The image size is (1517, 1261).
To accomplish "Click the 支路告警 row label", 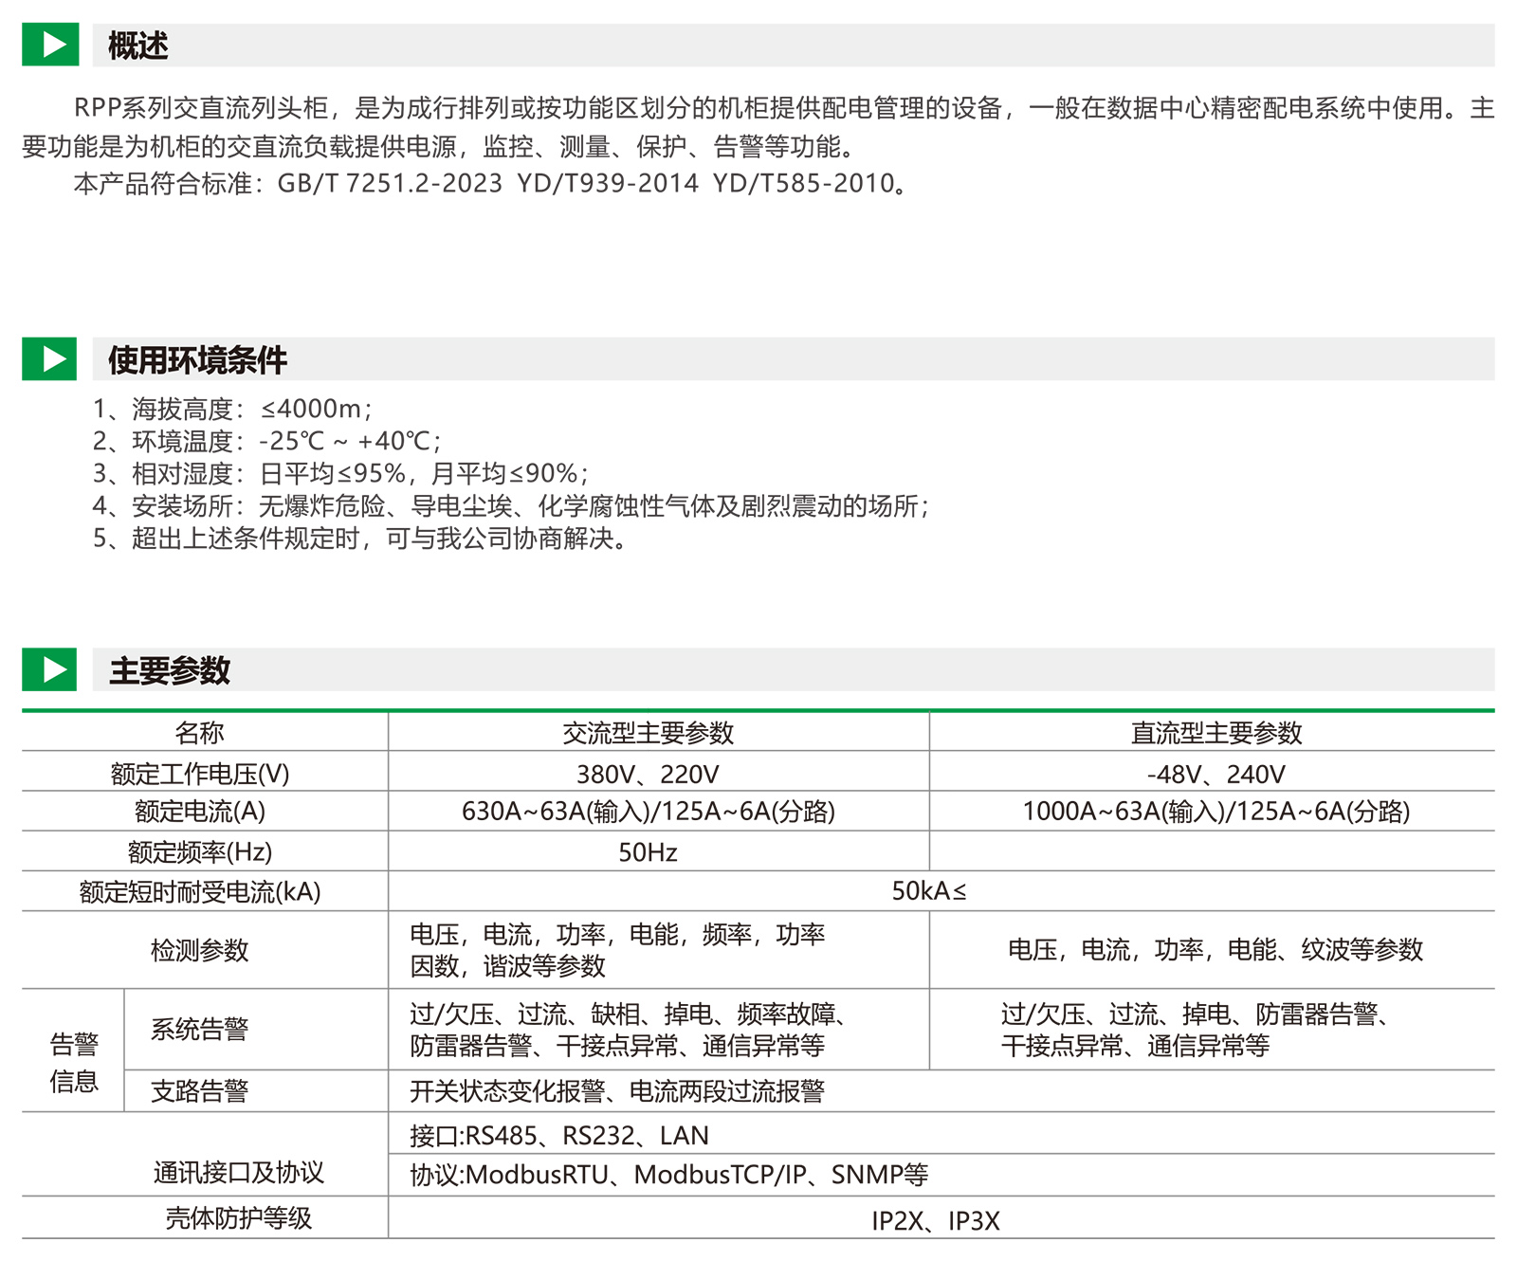I will click(199, 1091).
